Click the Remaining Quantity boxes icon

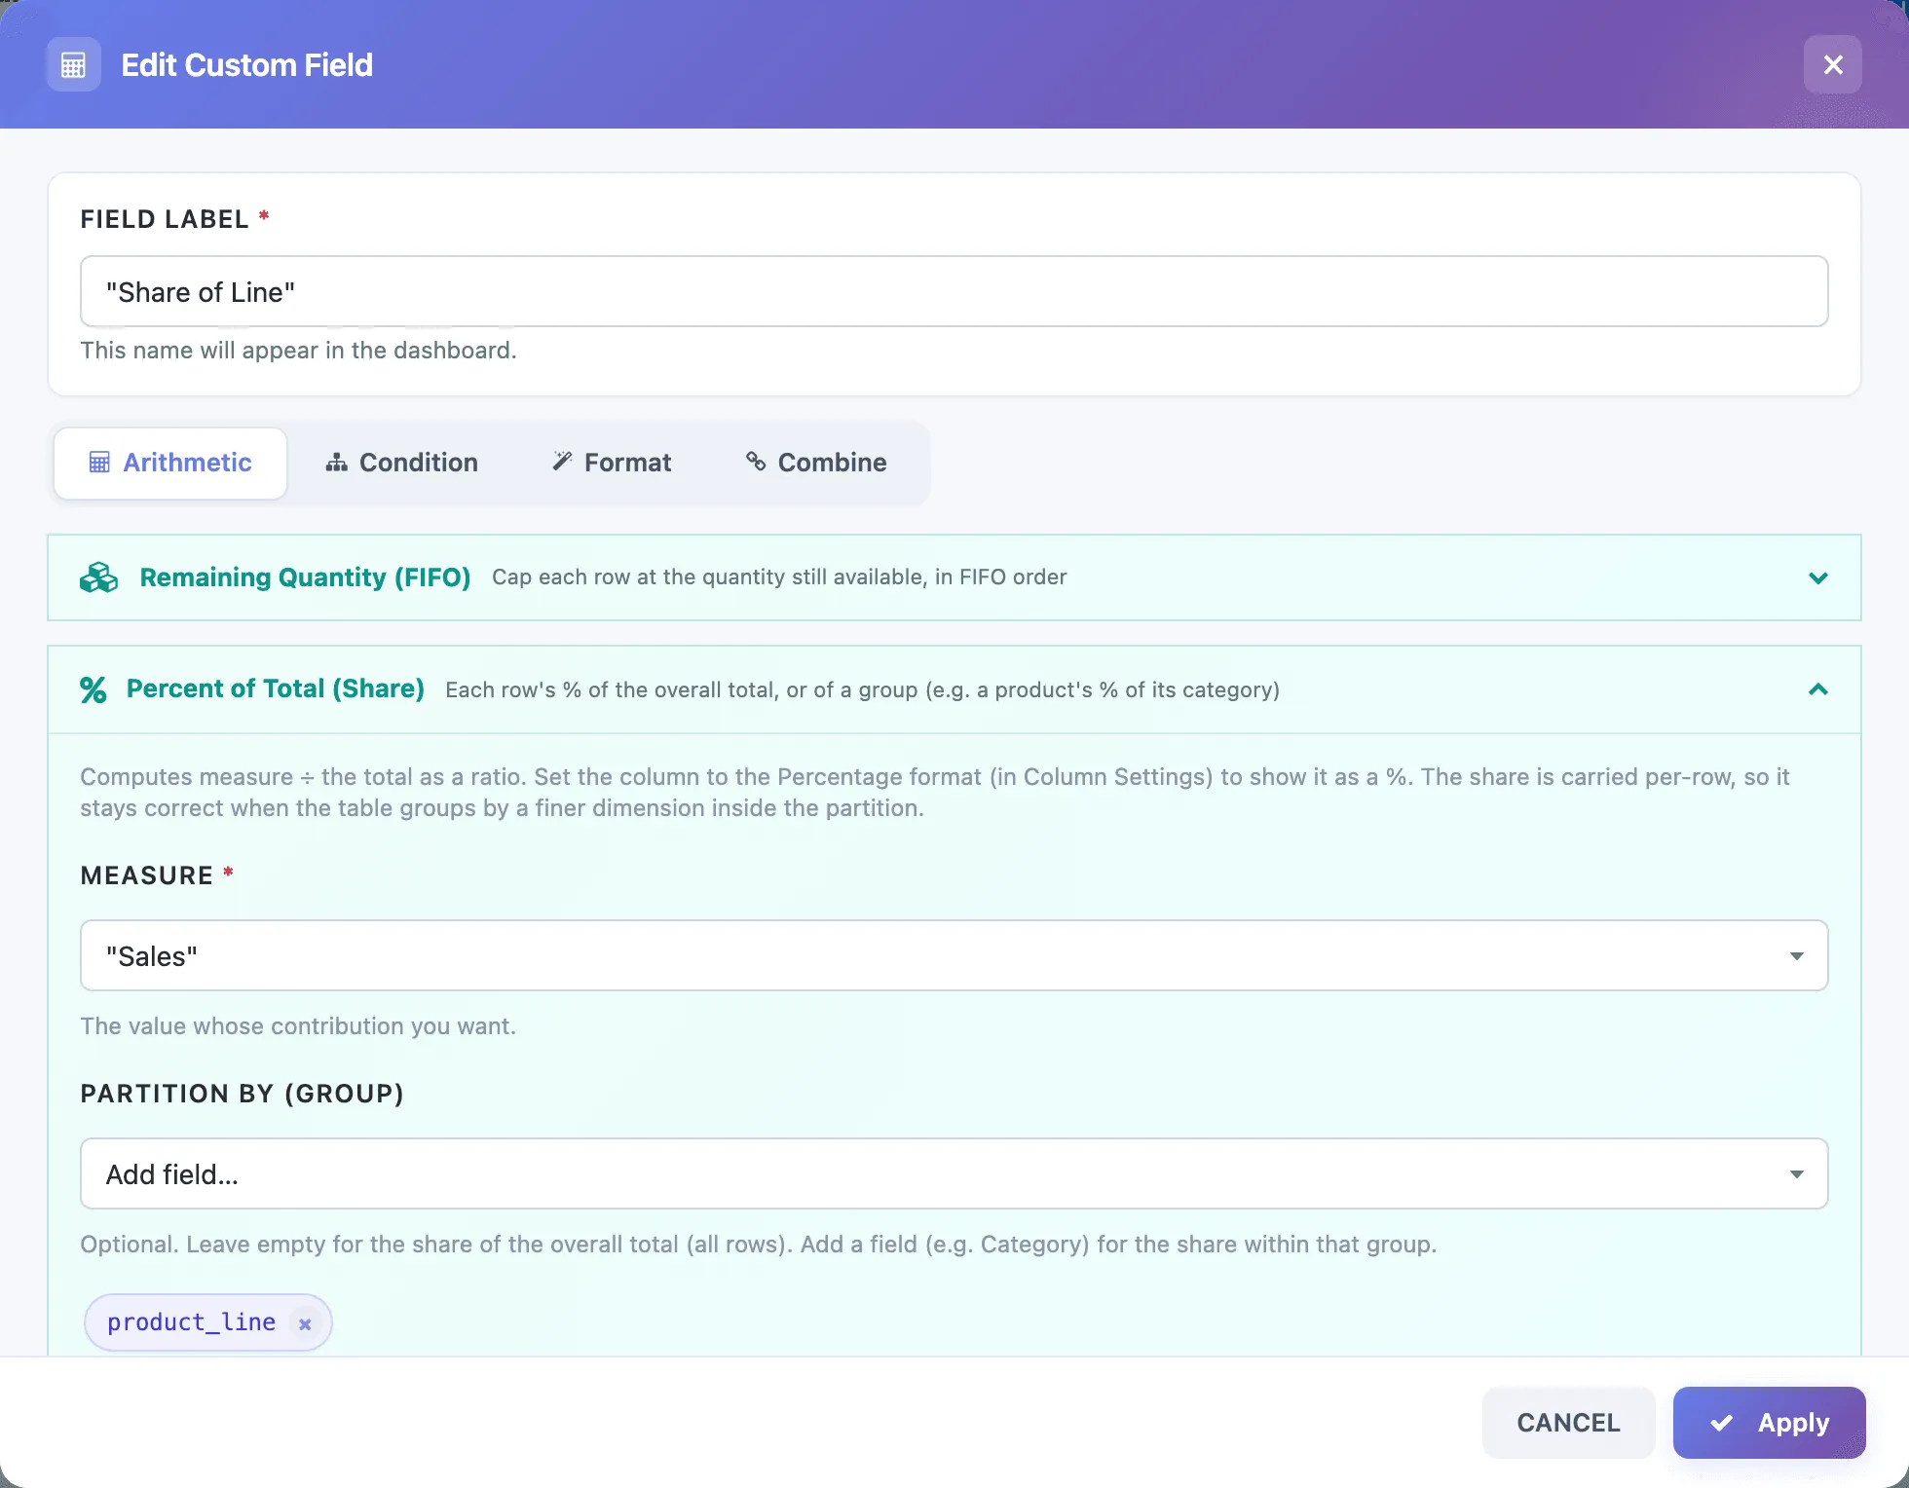pos(98,577)
